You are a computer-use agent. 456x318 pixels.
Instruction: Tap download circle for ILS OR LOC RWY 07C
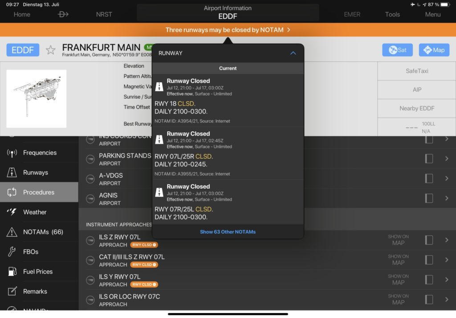click(90, 300)
